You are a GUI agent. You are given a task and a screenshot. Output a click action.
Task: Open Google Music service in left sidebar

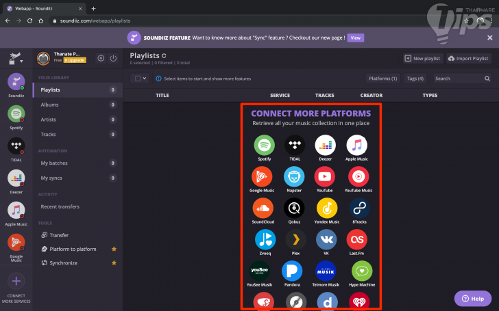click(x=16, y=242)
